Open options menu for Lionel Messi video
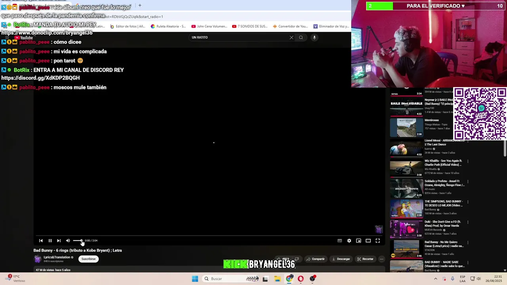The image size is (507, 285). point(468,141)
